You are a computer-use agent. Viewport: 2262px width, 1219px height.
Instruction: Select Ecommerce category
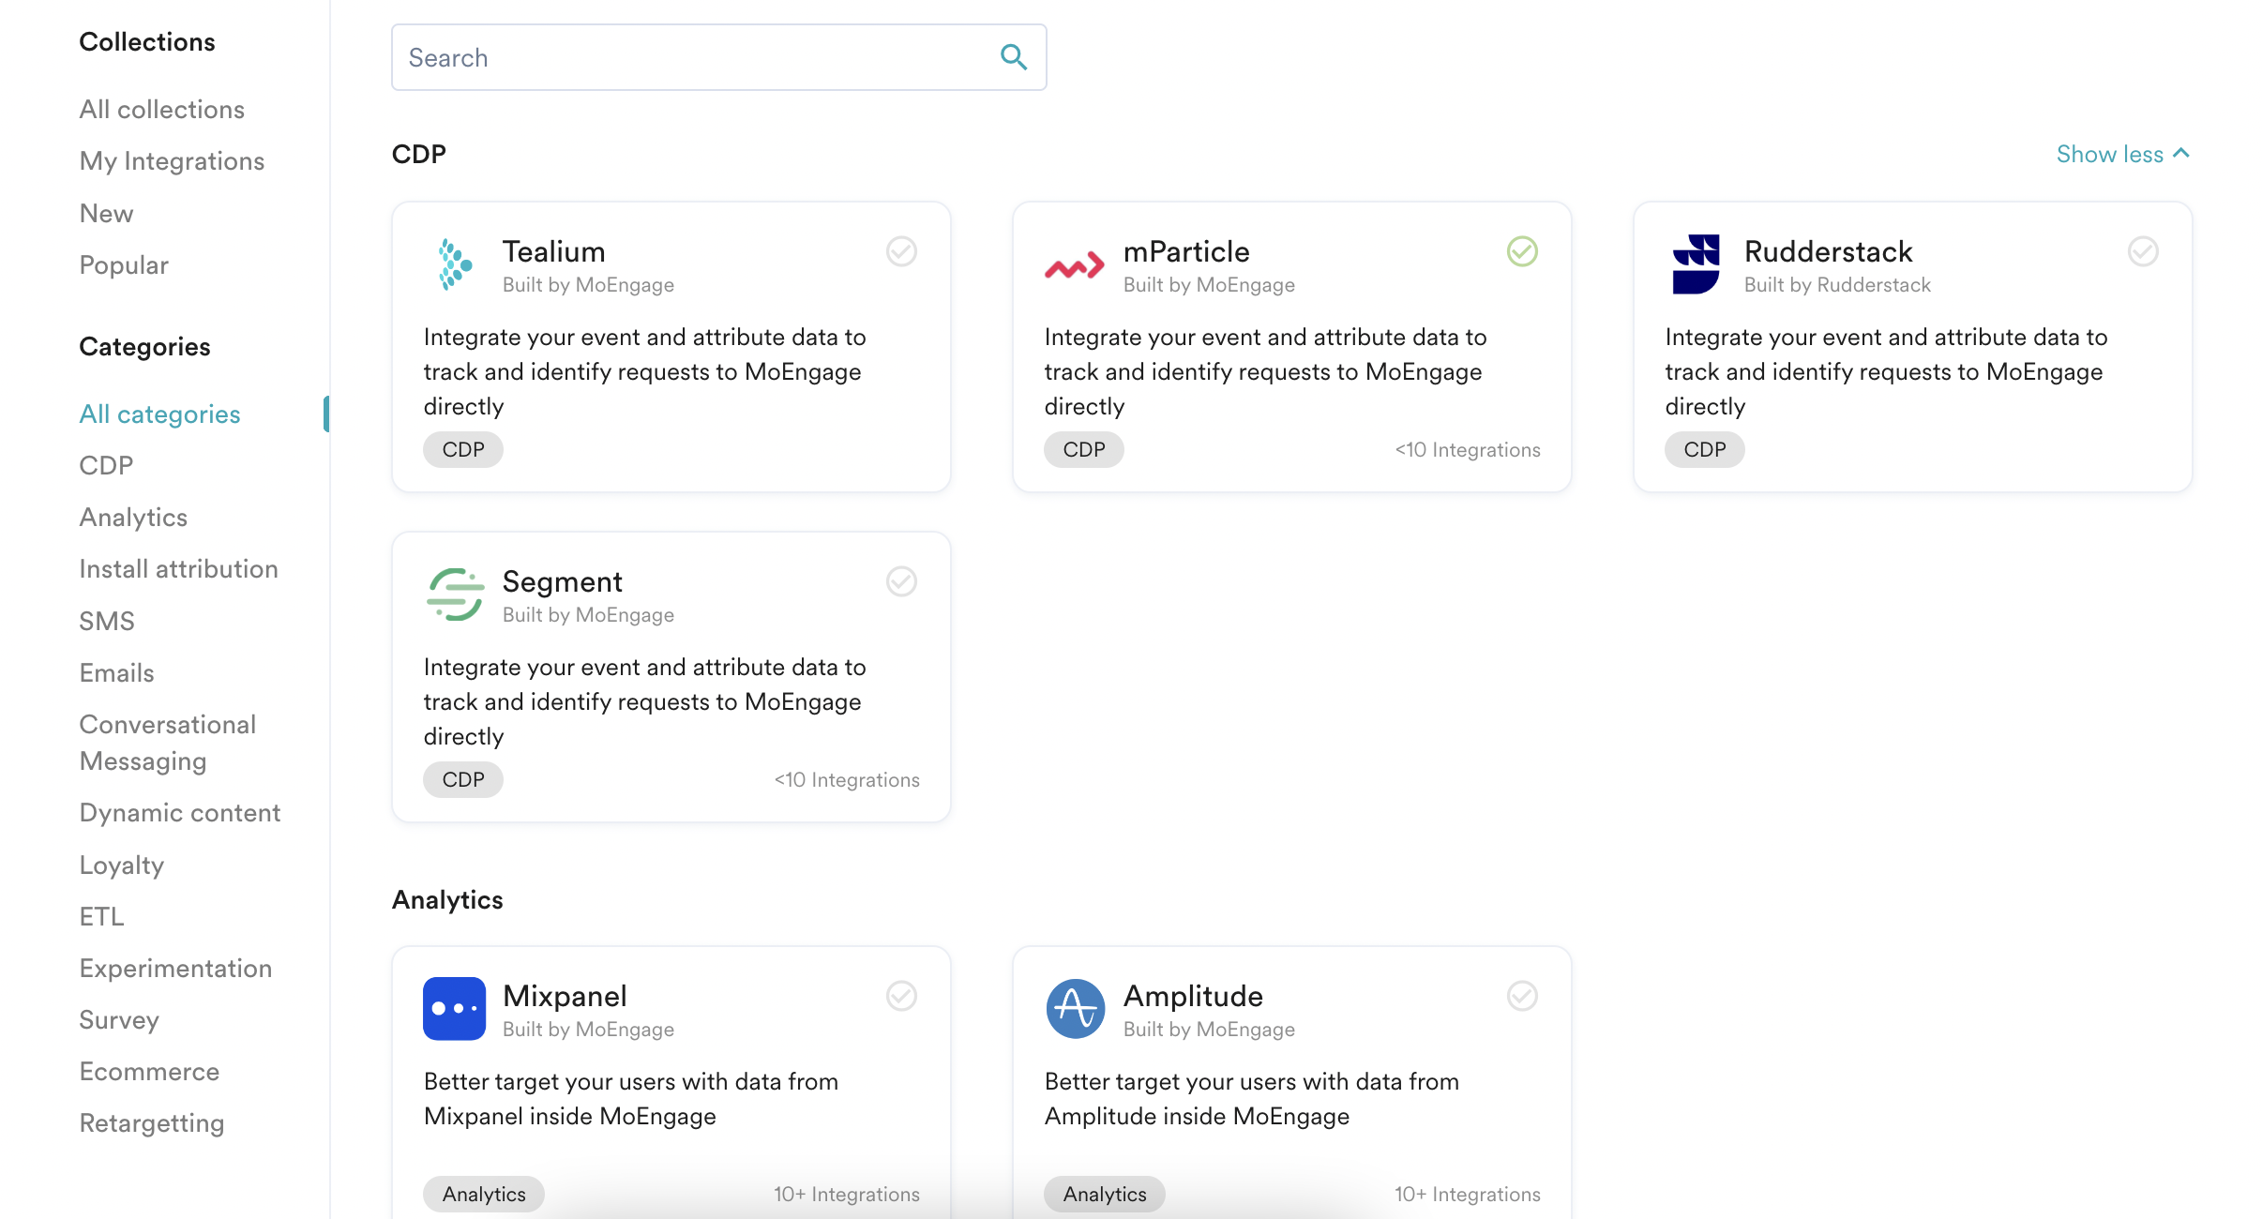149,1072
